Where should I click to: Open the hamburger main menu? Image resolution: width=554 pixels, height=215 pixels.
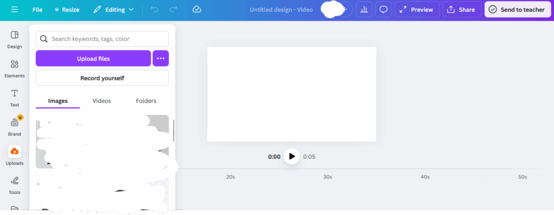(x=15, y=10)
